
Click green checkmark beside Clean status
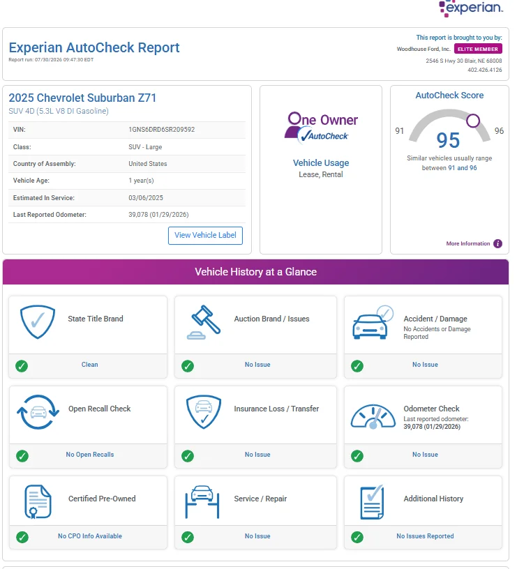click(x=22, y=366)
